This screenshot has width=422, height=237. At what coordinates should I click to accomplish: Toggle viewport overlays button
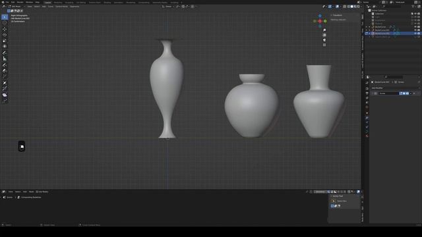(337, 7)
